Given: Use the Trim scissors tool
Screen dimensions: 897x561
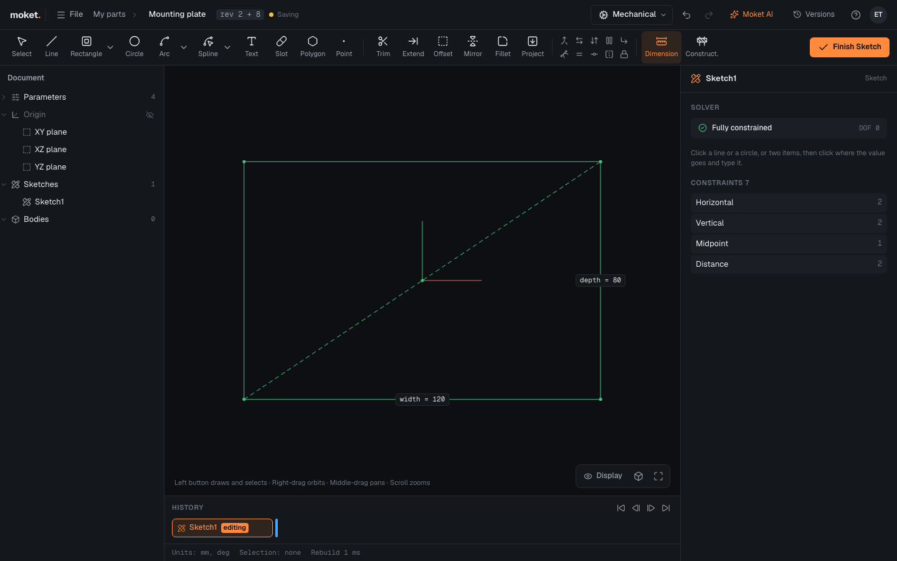Looking at the screenshot, I should coord(383,47).
